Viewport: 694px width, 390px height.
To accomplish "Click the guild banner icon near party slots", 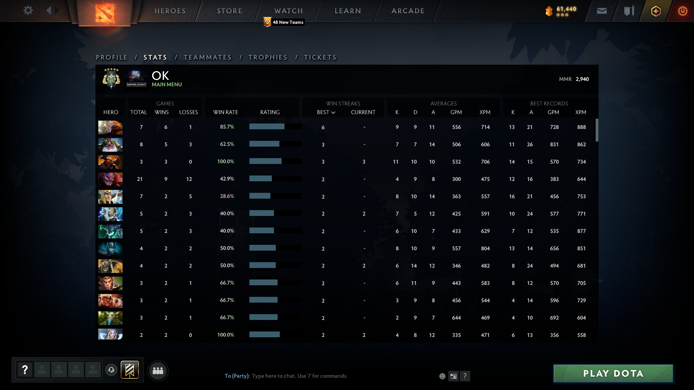I will click(x=130, y=370).
